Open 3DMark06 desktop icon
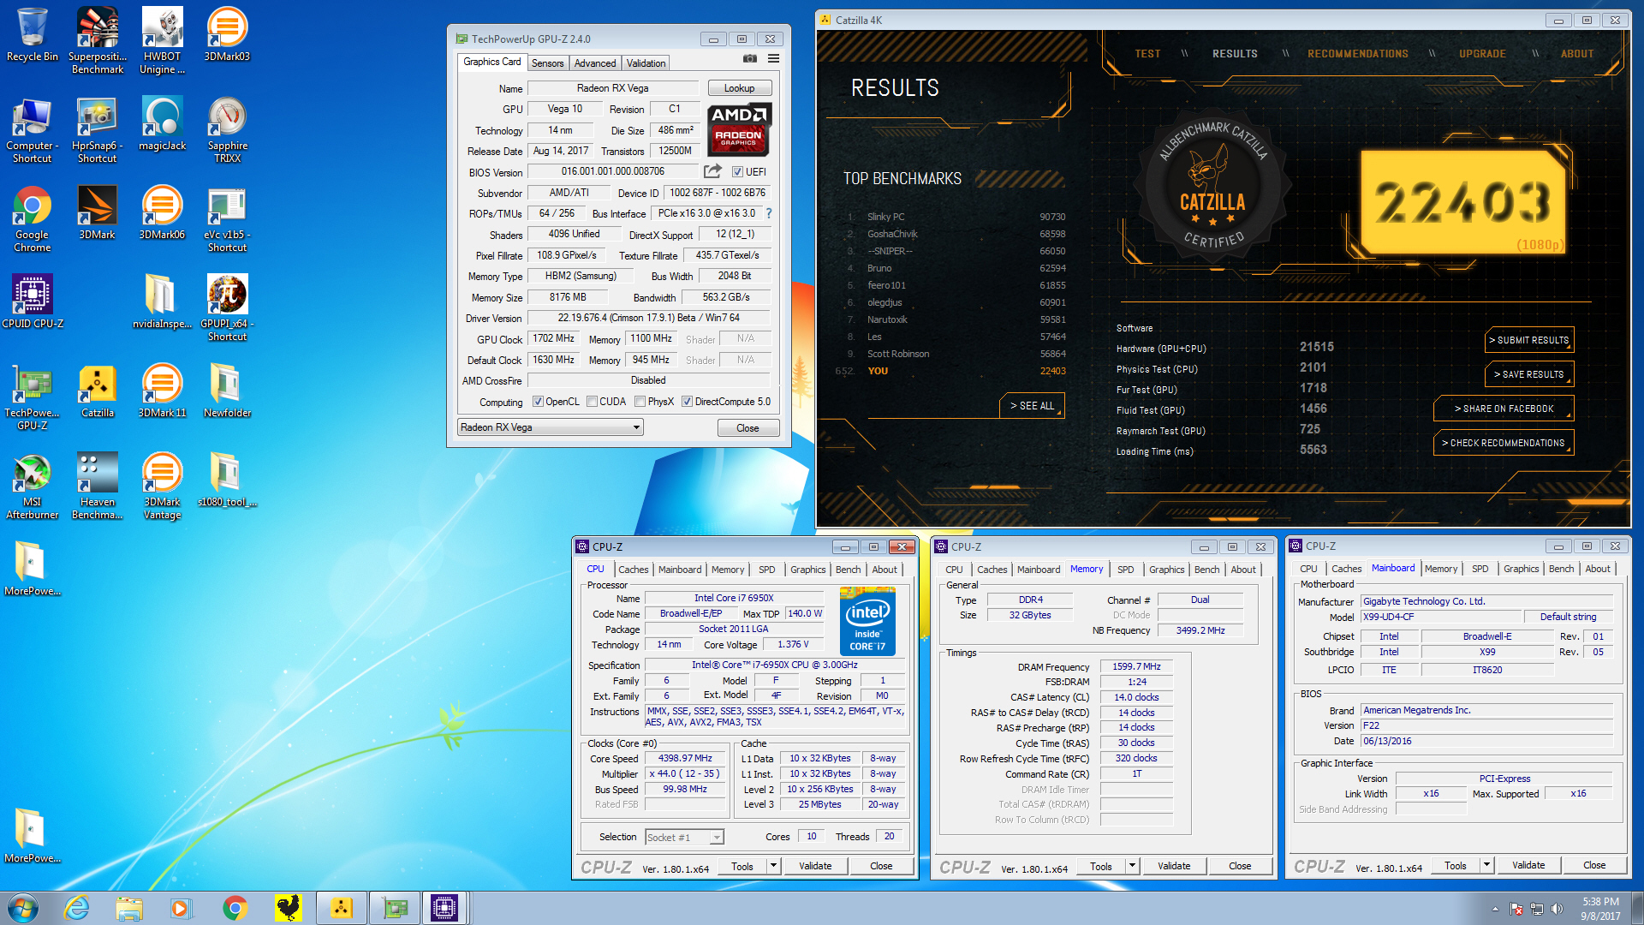 tap(162, 212)
